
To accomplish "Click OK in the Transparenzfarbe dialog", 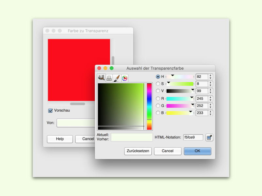I will click(197, 151).
